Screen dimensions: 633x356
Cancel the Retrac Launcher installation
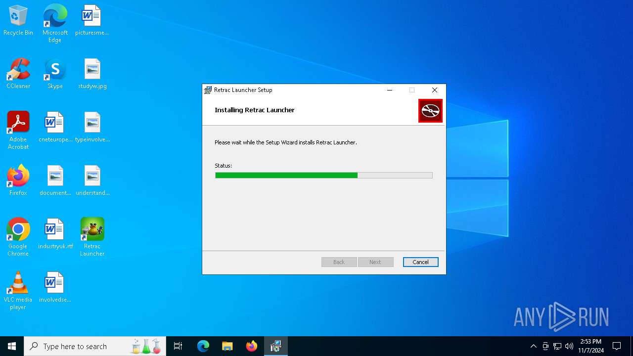421,262
